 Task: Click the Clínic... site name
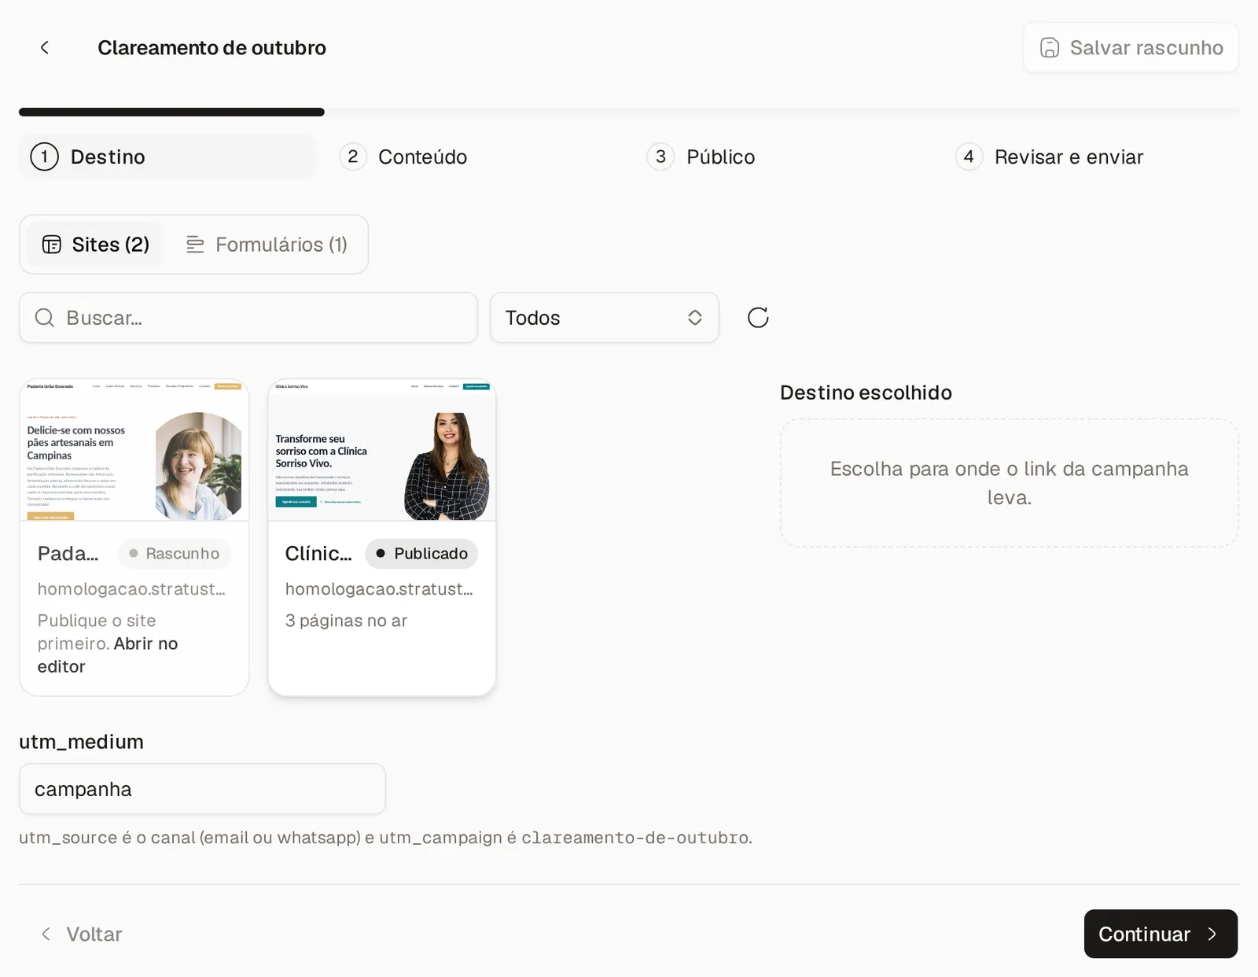point(318,554)
